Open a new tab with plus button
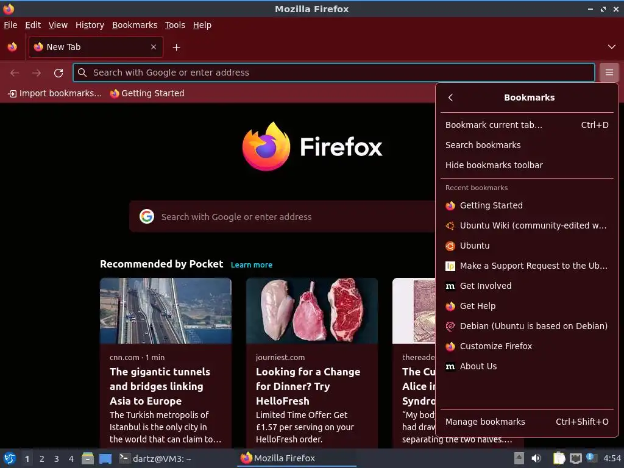Image resolution: width=624 pixels, height=468 pixels. [176, 48]
